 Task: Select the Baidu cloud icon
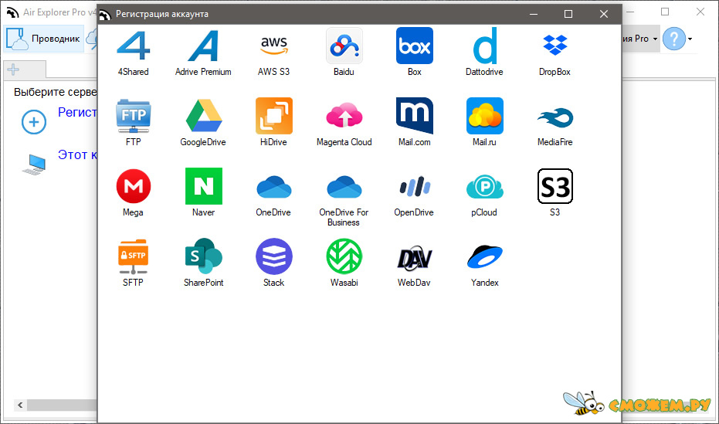pos(344,46)
